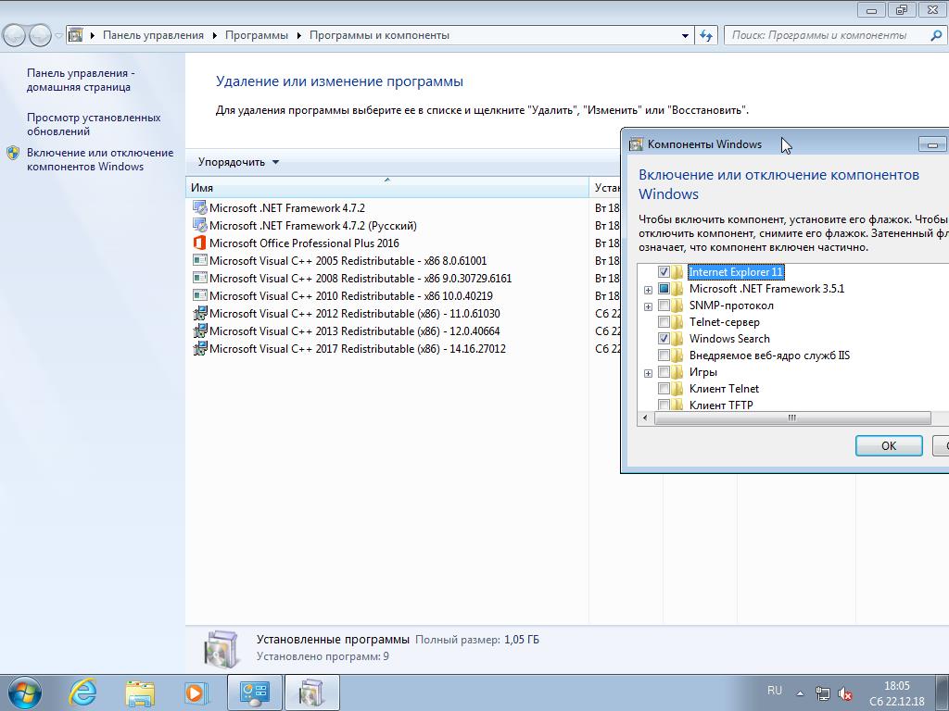This screenshot has width=949, height=711.
Task: Click the Visual C++ 2005 Redistributable icon
Action: pos(199,260)
